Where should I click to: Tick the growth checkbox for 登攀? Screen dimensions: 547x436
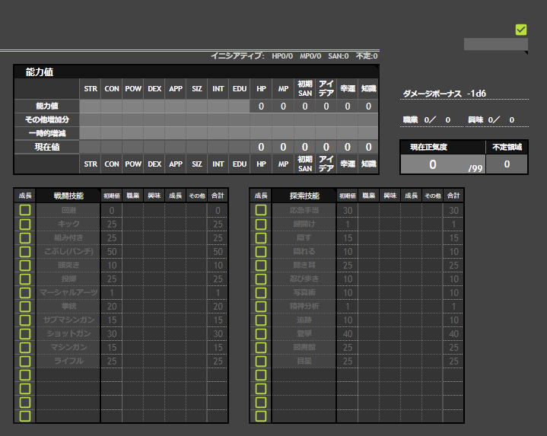click(261, 333)
